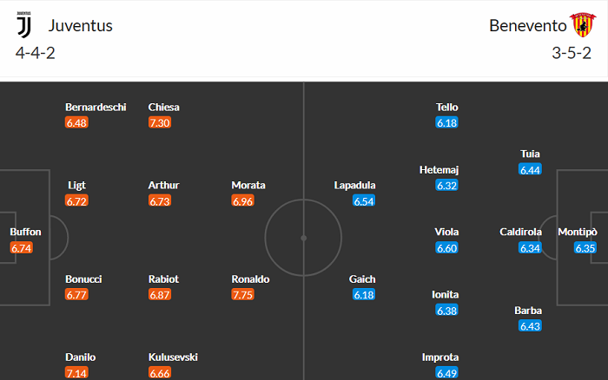Click on Benevento player Gaich
The height and width of the screenshot is (380, 608).
tap(362, 279)
